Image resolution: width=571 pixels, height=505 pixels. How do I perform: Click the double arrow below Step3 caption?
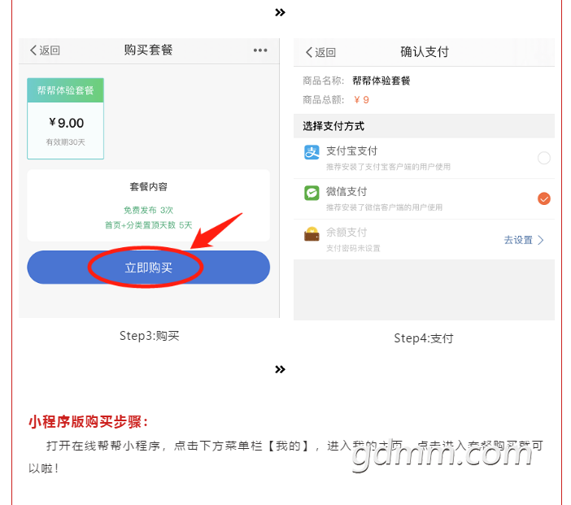[x=280, y=369]
